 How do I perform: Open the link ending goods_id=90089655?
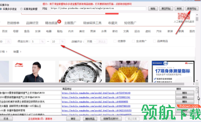tap(95, 102)
